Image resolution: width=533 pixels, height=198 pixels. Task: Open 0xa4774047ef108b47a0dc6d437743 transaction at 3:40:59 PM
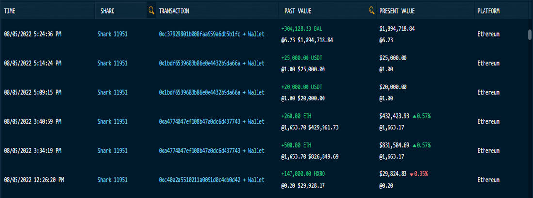(x=211, y=122)
